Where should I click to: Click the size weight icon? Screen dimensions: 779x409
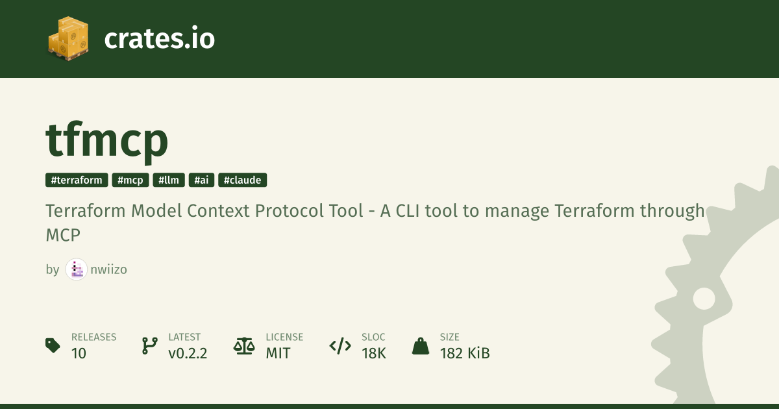(421, 345)
